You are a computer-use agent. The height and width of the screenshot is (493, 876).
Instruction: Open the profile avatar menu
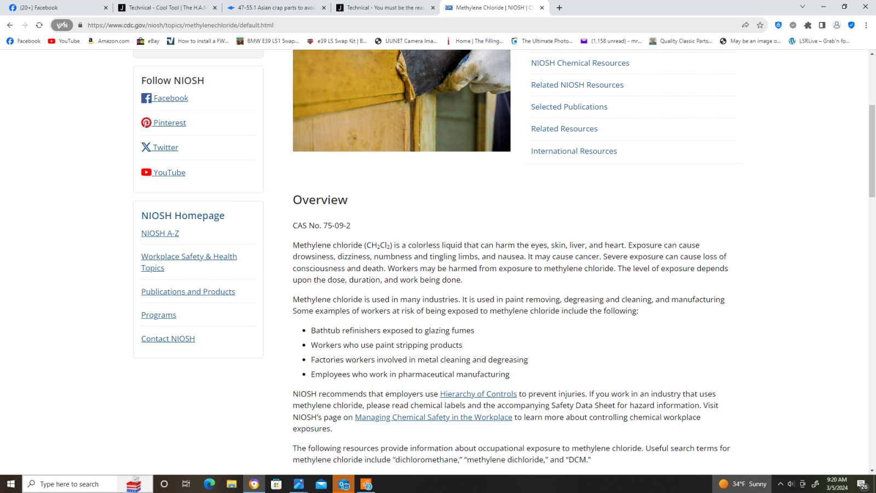coord(837,25)
